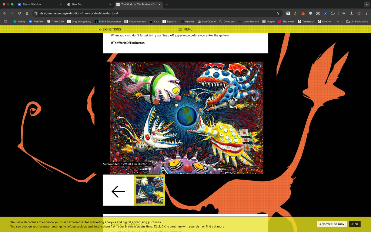Open the TinkerCAD bookmark
This screenshot has height=232, width=371.
click(55, 22)
